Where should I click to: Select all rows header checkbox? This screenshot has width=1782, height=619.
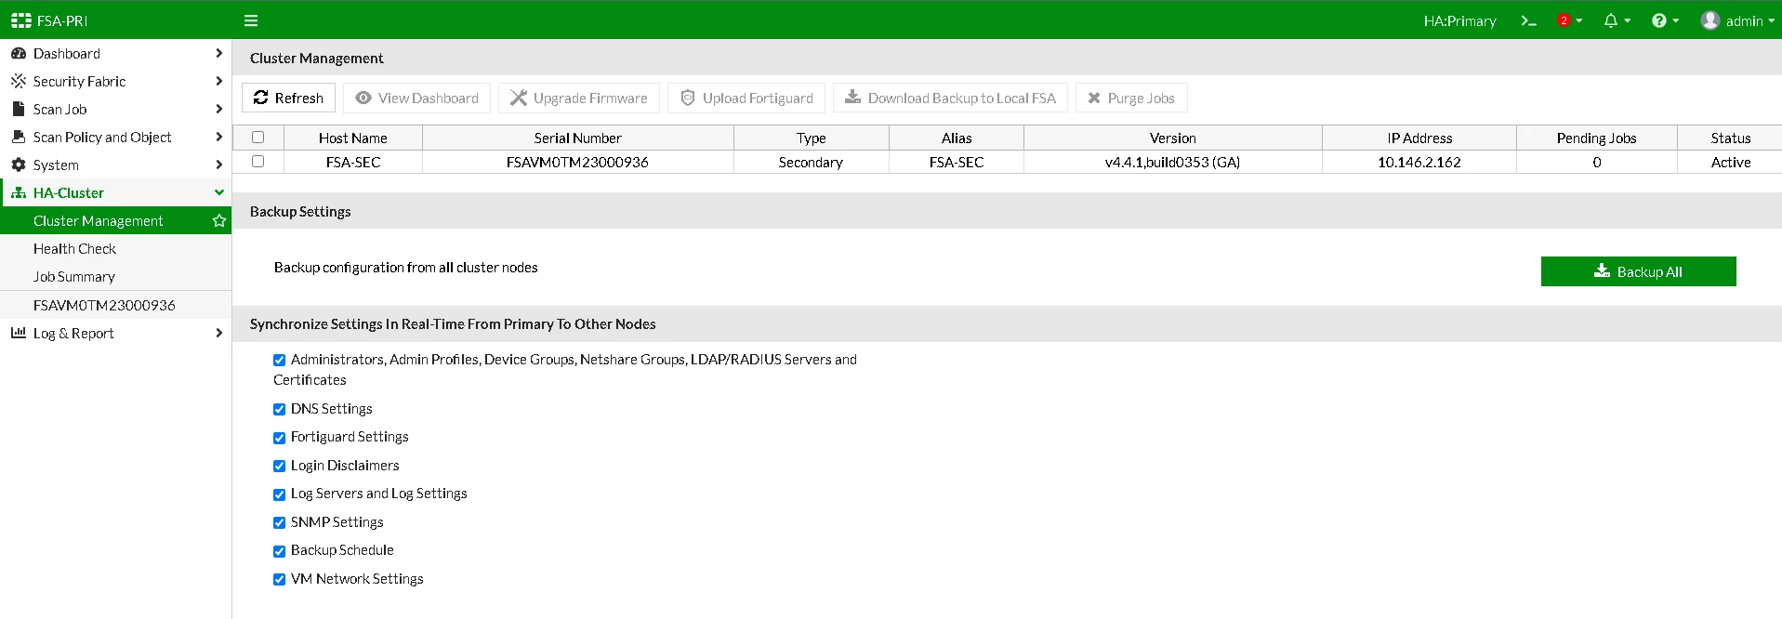[258, 137]
